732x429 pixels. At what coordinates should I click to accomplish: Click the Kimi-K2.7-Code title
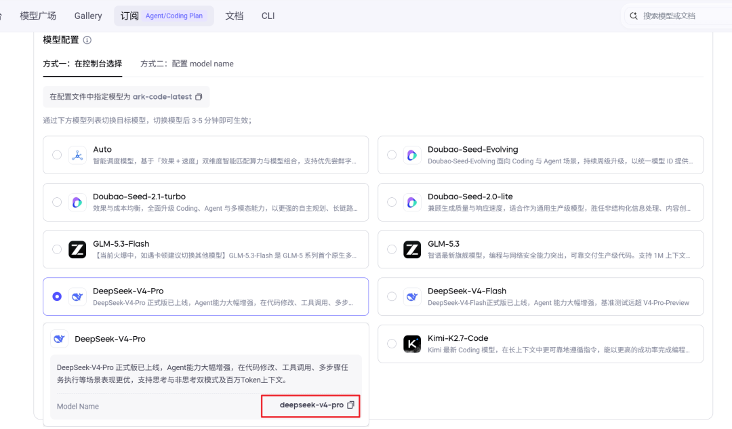tap(458, 338)
